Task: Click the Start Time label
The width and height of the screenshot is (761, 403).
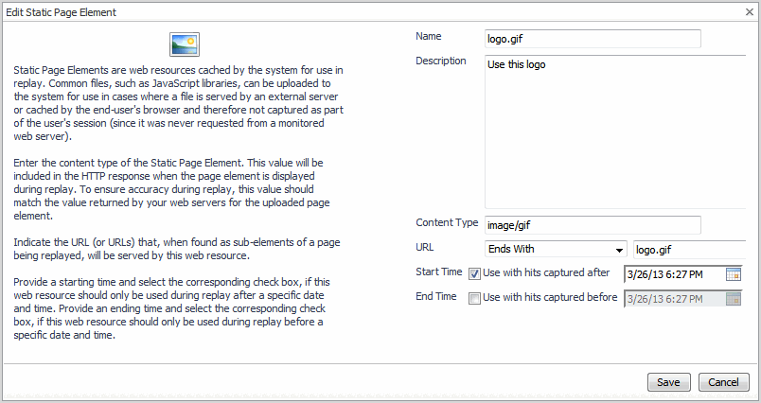Action: coord(439,272)
